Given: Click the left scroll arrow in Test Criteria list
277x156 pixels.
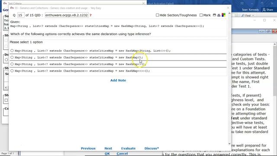Looking at the screenshot, I should point(6,88).
